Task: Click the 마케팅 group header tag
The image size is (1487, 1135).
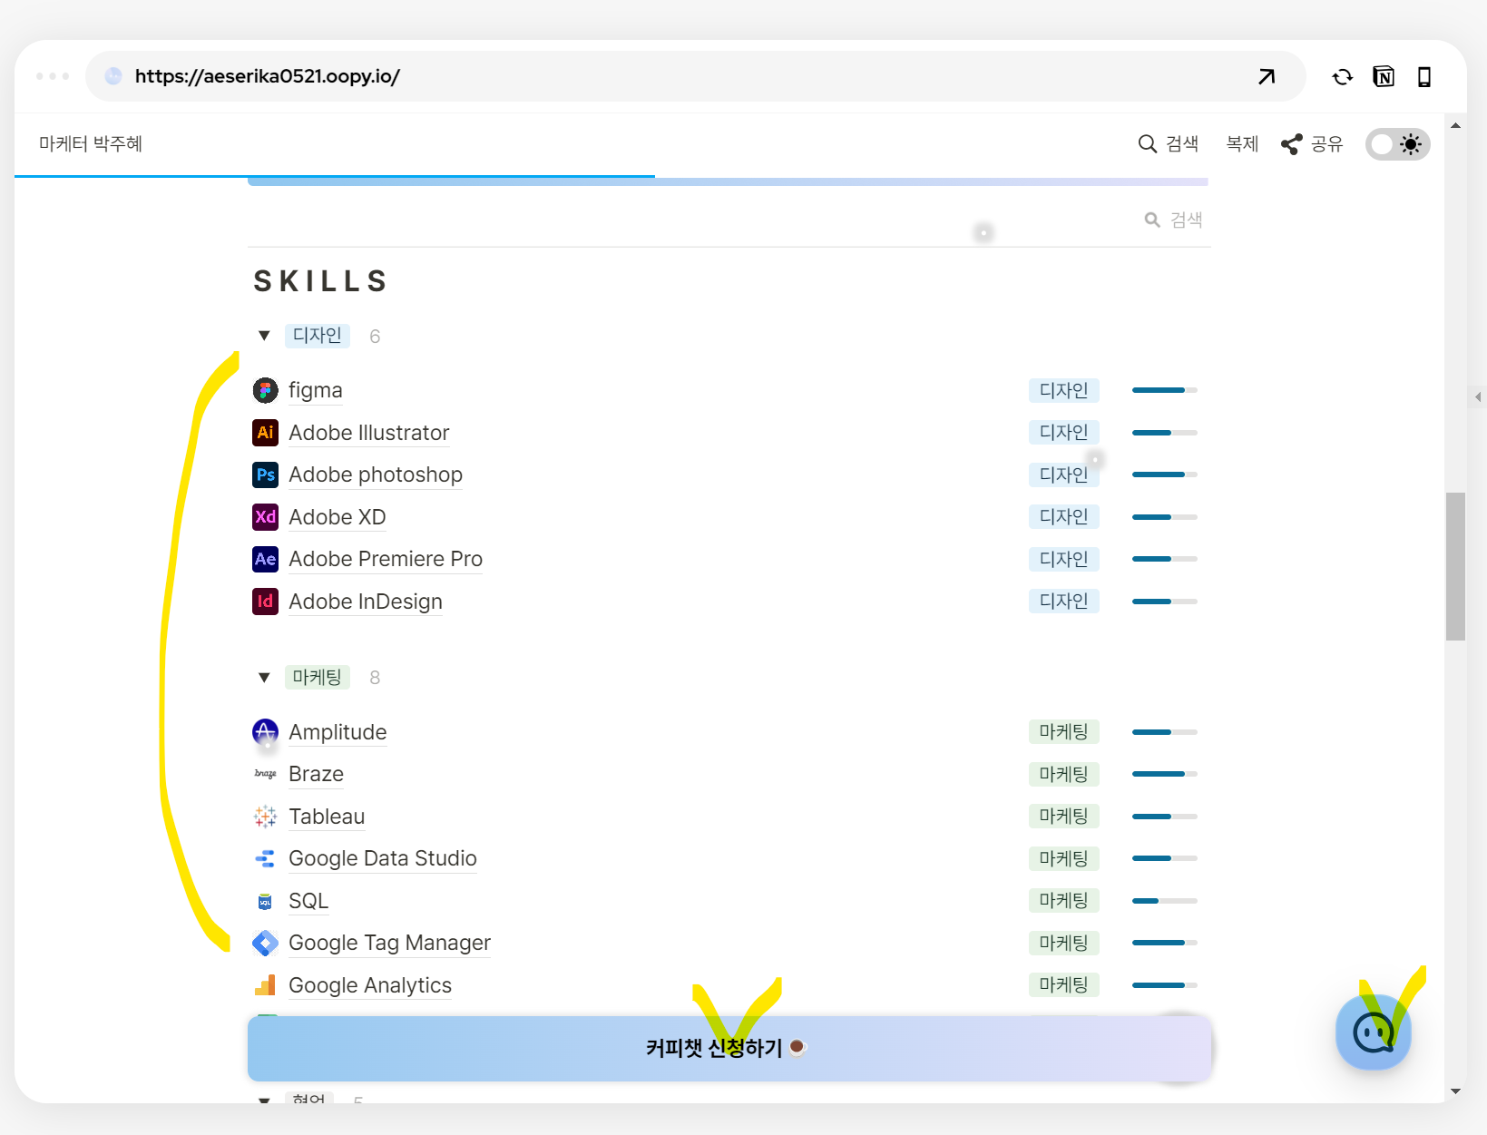Action: (318, 678)
